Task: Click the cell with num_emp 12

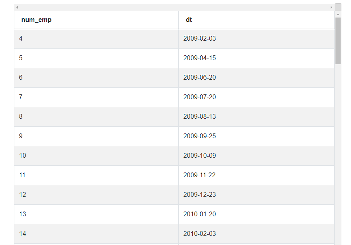Action: pyautogui.click(x=96, y=195)
